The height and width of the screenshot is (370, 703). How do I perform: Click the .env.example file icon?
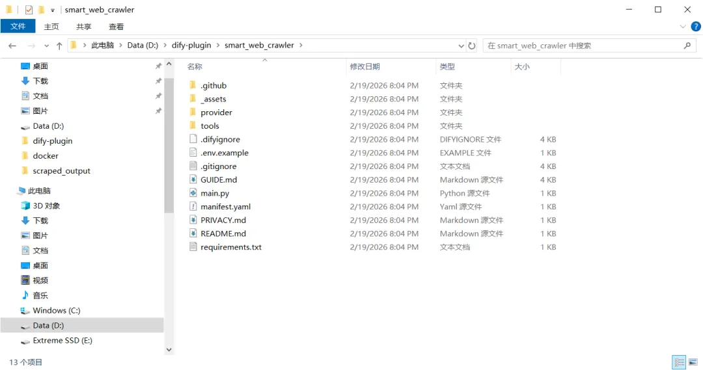[193, 152]
